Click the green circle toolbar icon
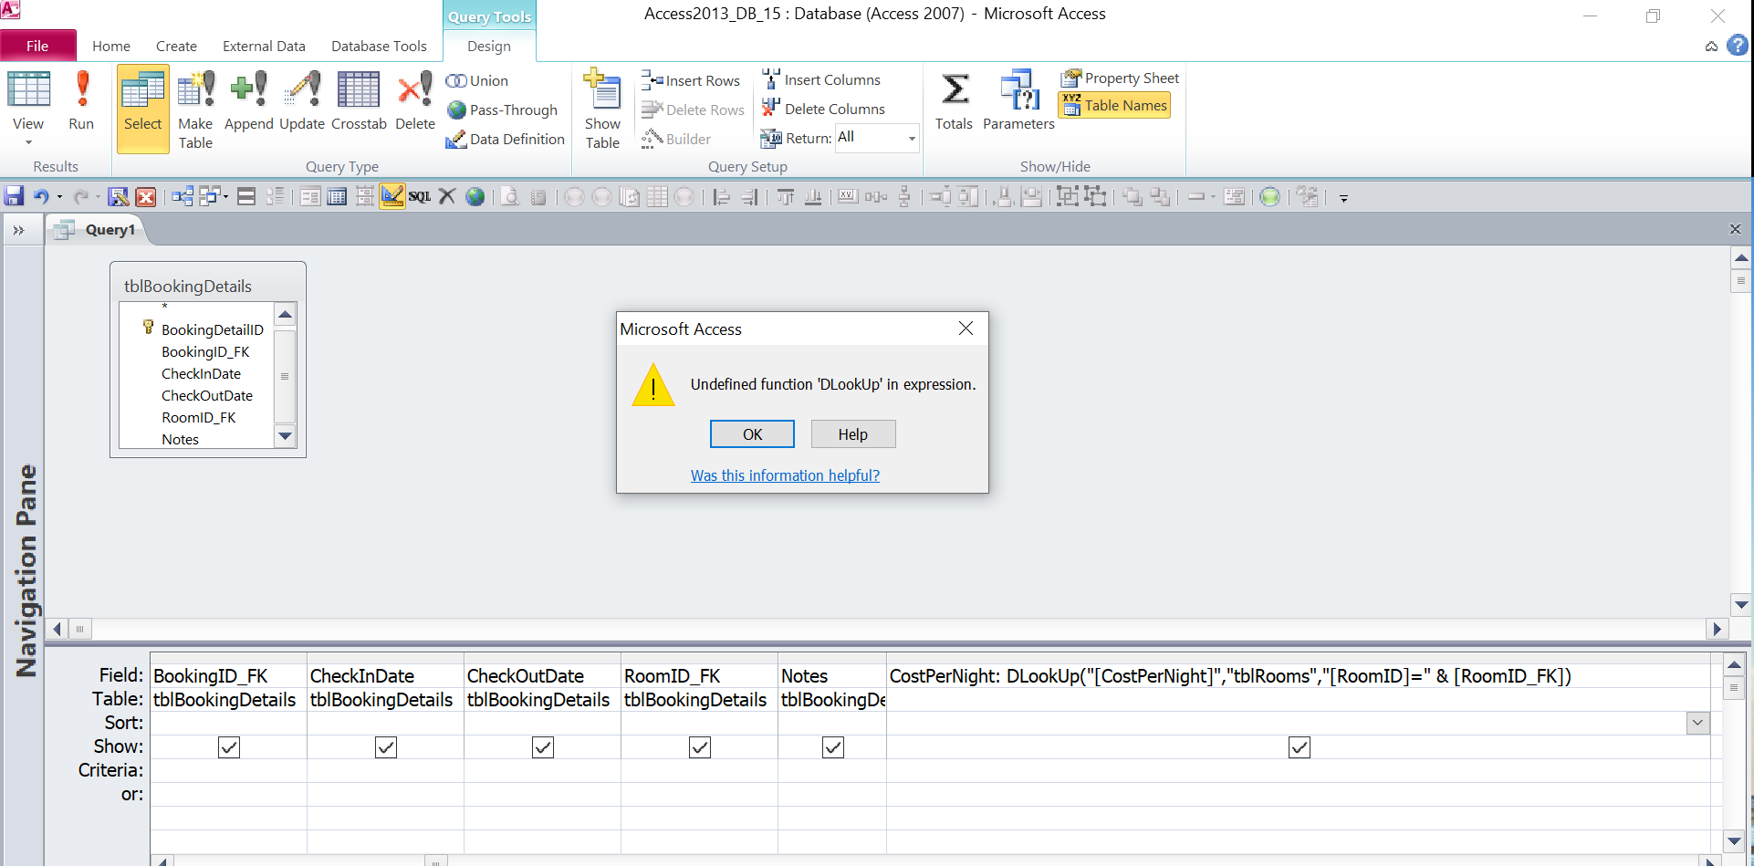Image resolution: width=1754 pixels, height=866 pixels. (x=1269, y=196)
